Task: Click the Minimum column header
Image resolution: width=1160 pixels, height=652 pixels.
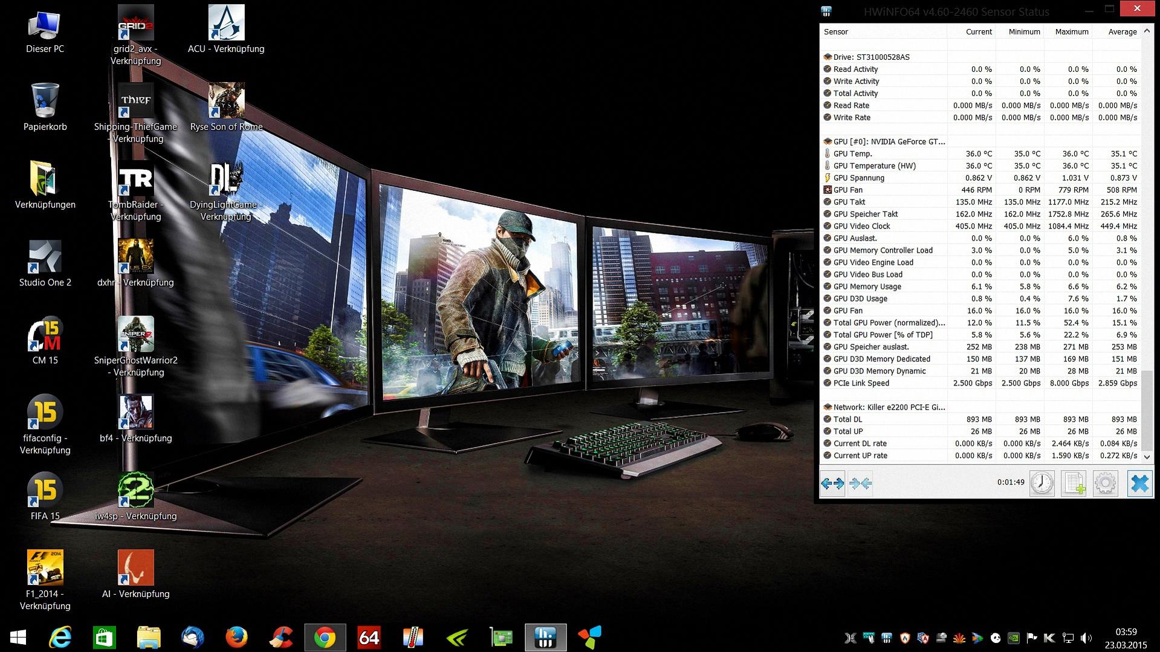Action: coord(1019,31)
